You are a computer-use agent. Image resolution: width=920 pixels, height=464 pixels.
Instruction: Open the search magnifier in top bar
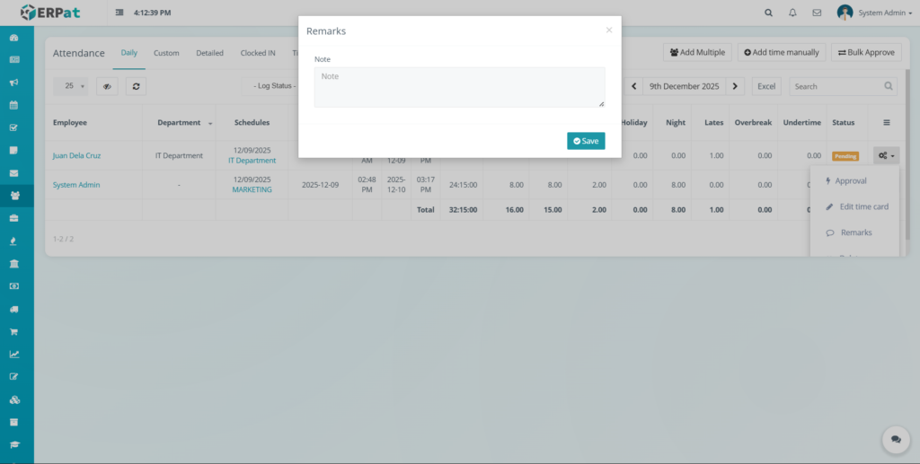pos(769,13)
